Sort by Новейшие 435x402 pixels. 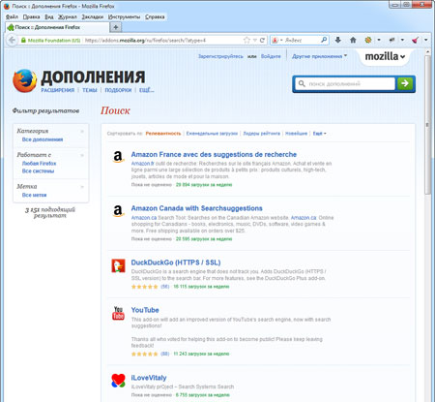(296, 134)
